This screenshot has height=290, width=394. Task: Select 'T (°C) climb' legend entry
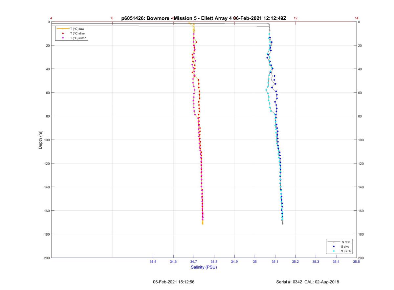click(78, 38)
